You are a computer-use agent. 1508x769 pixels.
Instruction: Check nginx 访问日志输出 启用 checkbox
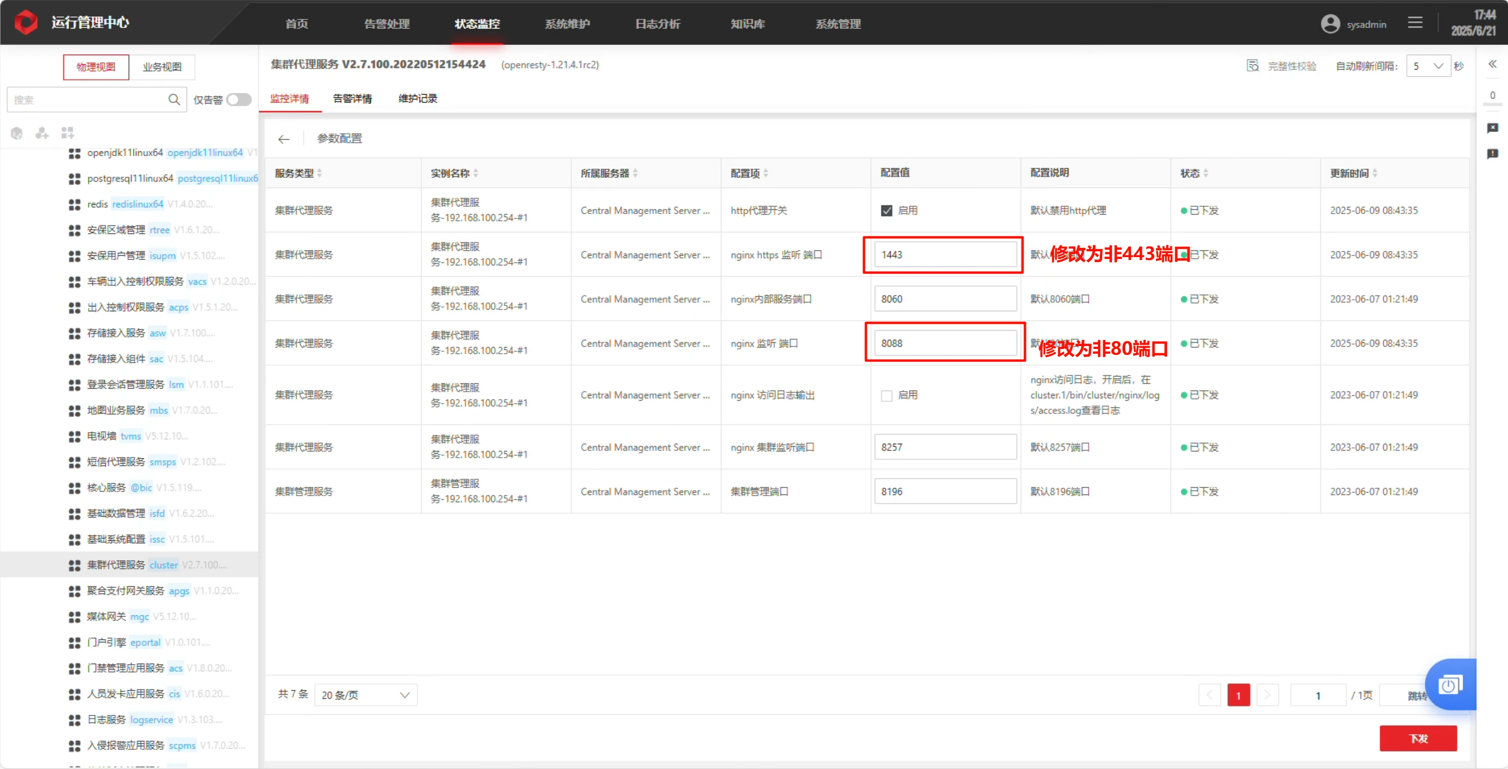[x=887, y=396]
